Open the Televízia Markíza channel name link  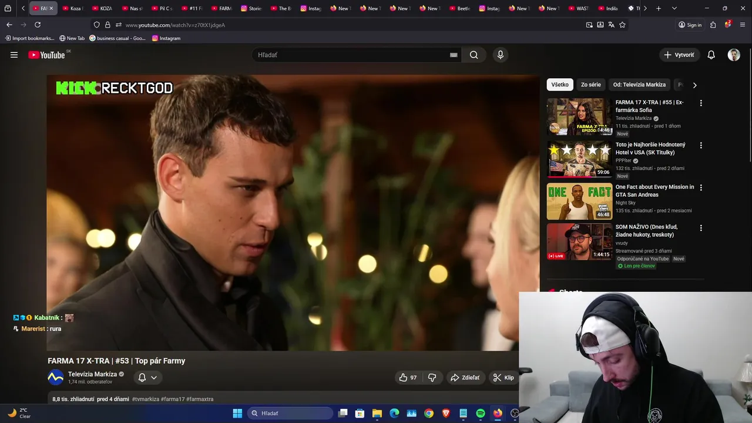92,374
